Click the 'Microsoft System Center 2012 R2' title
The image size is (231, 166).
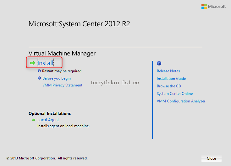(x=79, y=24)
